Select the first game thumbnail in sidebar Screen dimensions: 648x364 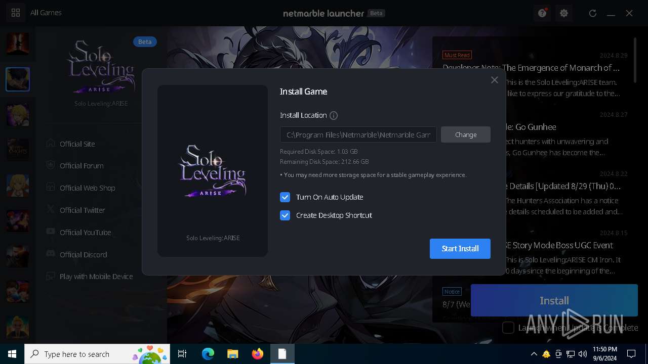tap(18, 44)
